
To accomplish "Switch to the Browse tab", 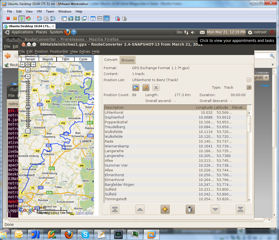I will coord(127,60).
